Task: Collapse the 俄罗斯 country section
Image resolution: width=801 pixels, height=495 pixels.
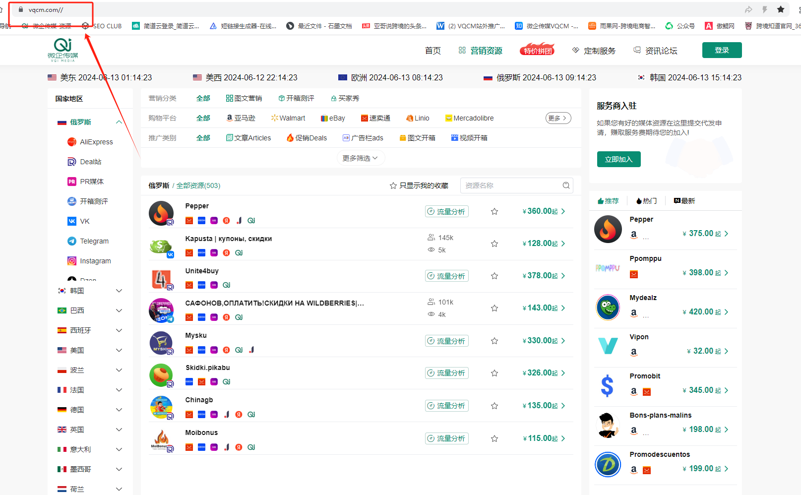Action: (119, 122)
